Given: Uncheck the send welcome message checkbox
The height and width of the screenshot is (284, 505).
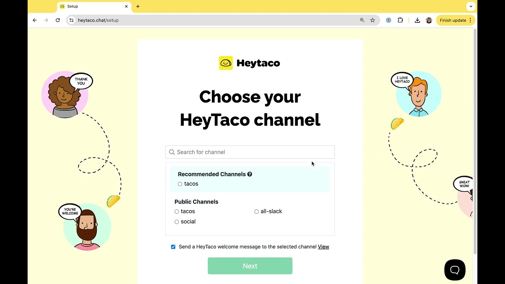Looking at the screenshot, I should coord(173,247).
